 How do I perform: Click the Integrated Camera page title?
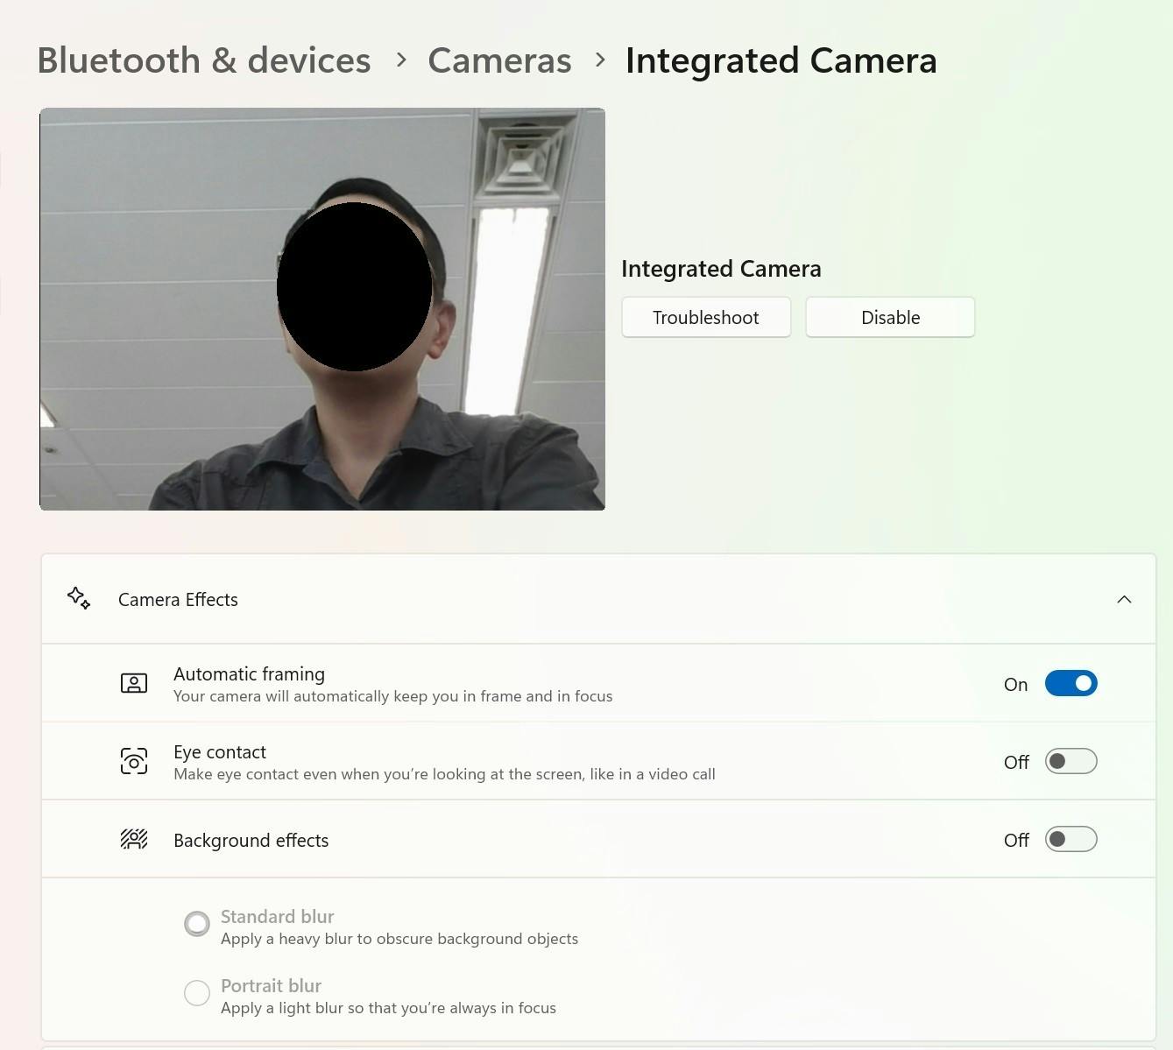[781, 60]
